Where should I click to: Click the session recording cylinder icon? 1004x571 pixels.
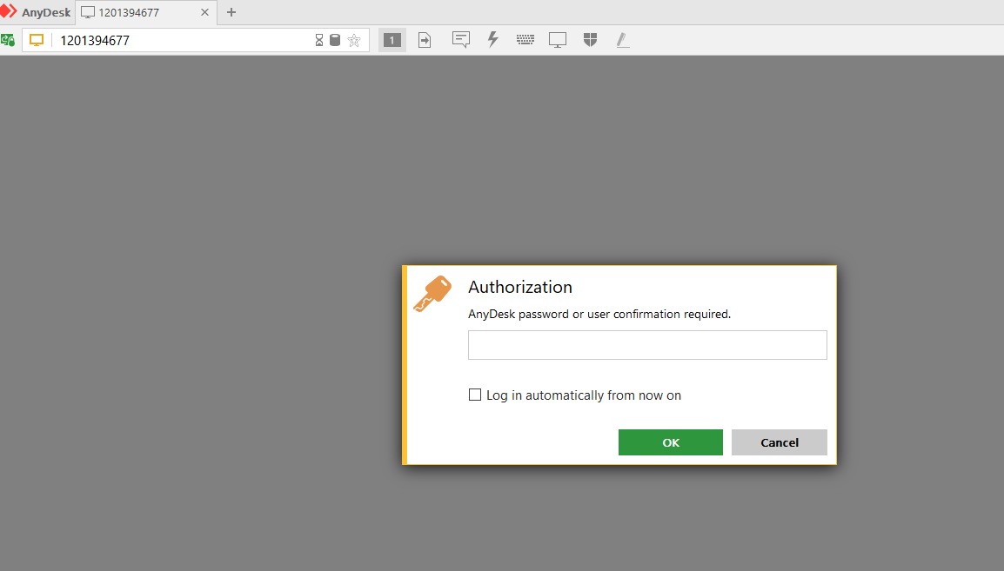pyautogui.click(x=335, y=40)
